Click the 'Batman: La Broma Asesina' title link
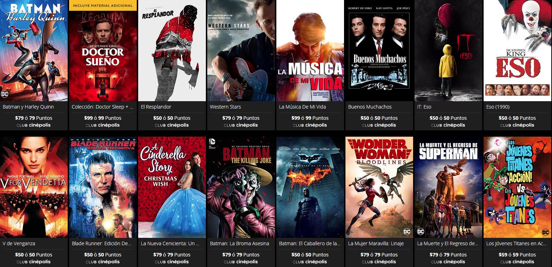Screen dimensions: 552x267 tap(239, 243)
